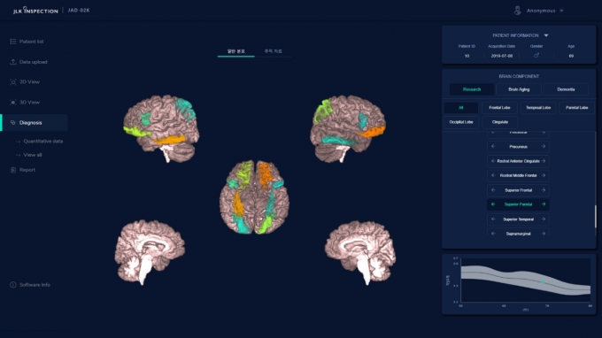The image size is (602, 338).
Task: Click the Report document icon
Action: click(13, 170)
